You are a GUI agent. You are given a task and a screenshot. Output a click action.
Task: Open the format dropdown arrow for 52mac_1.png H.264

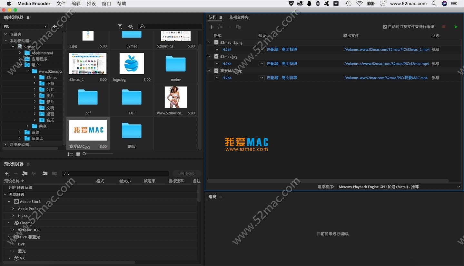pyautogui.click(x=218, y=50)
